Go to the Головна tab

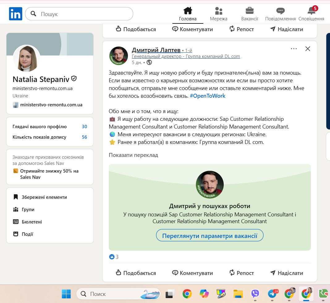coord(188,14)
